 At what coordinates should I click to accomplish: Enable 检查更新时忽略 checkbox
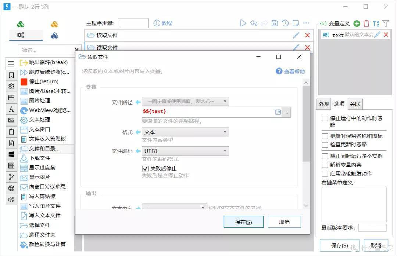[325, 145]
